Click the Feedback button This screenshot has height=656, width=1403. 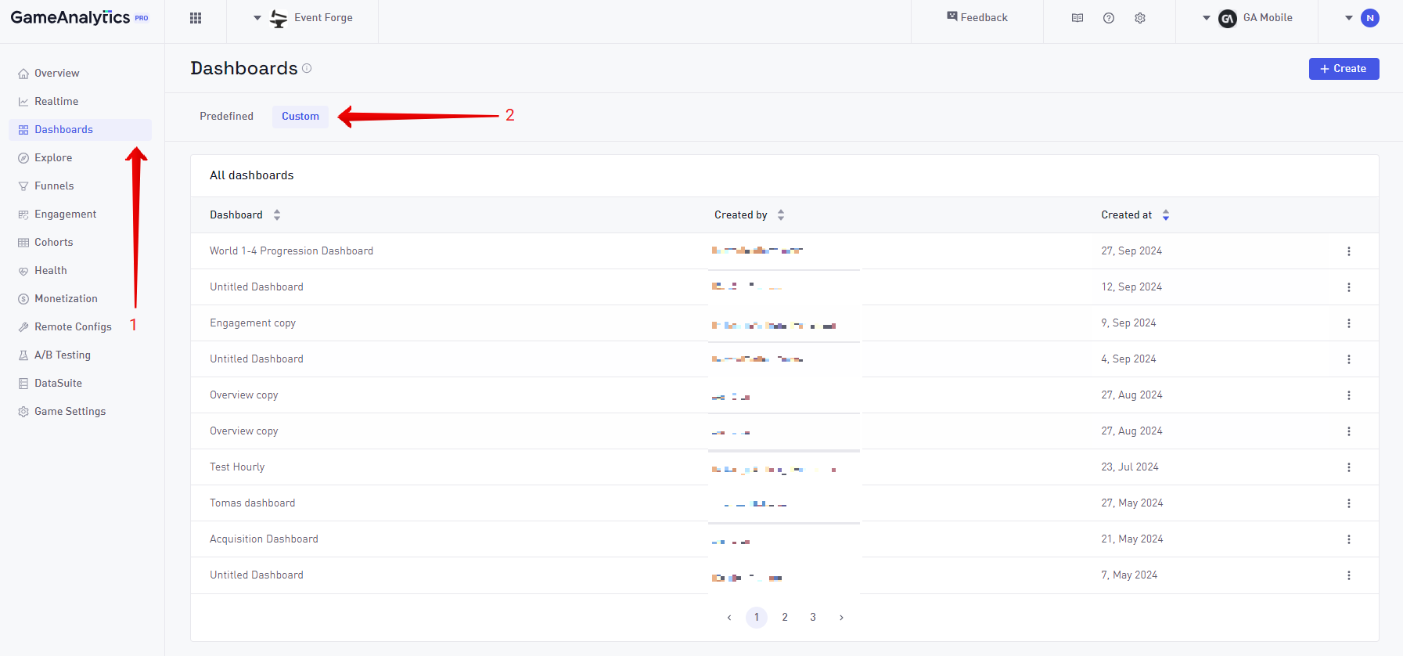pyautogui.click(x=977, y=17)
